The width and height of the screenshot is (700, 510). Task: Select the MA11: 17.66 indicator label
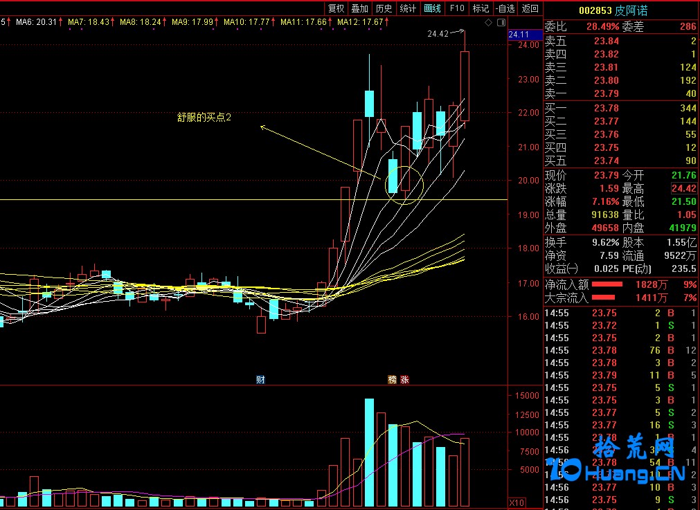click(x=303, y=22)
